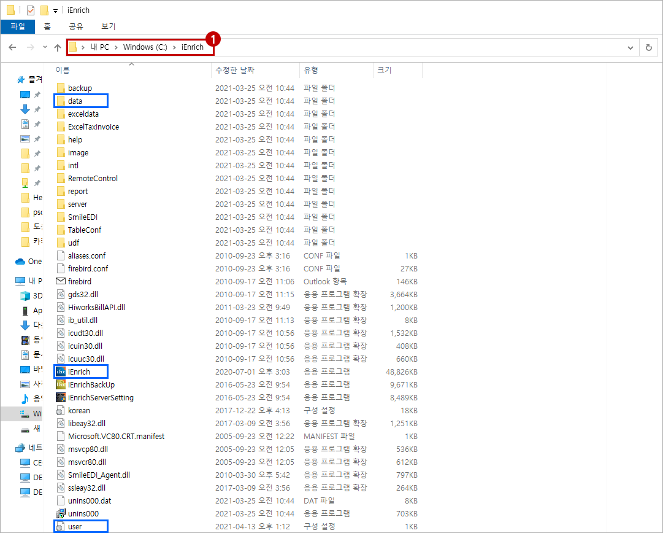Open Music folder in navigation pane
This screenshot has height=533, width=663.
31,399
